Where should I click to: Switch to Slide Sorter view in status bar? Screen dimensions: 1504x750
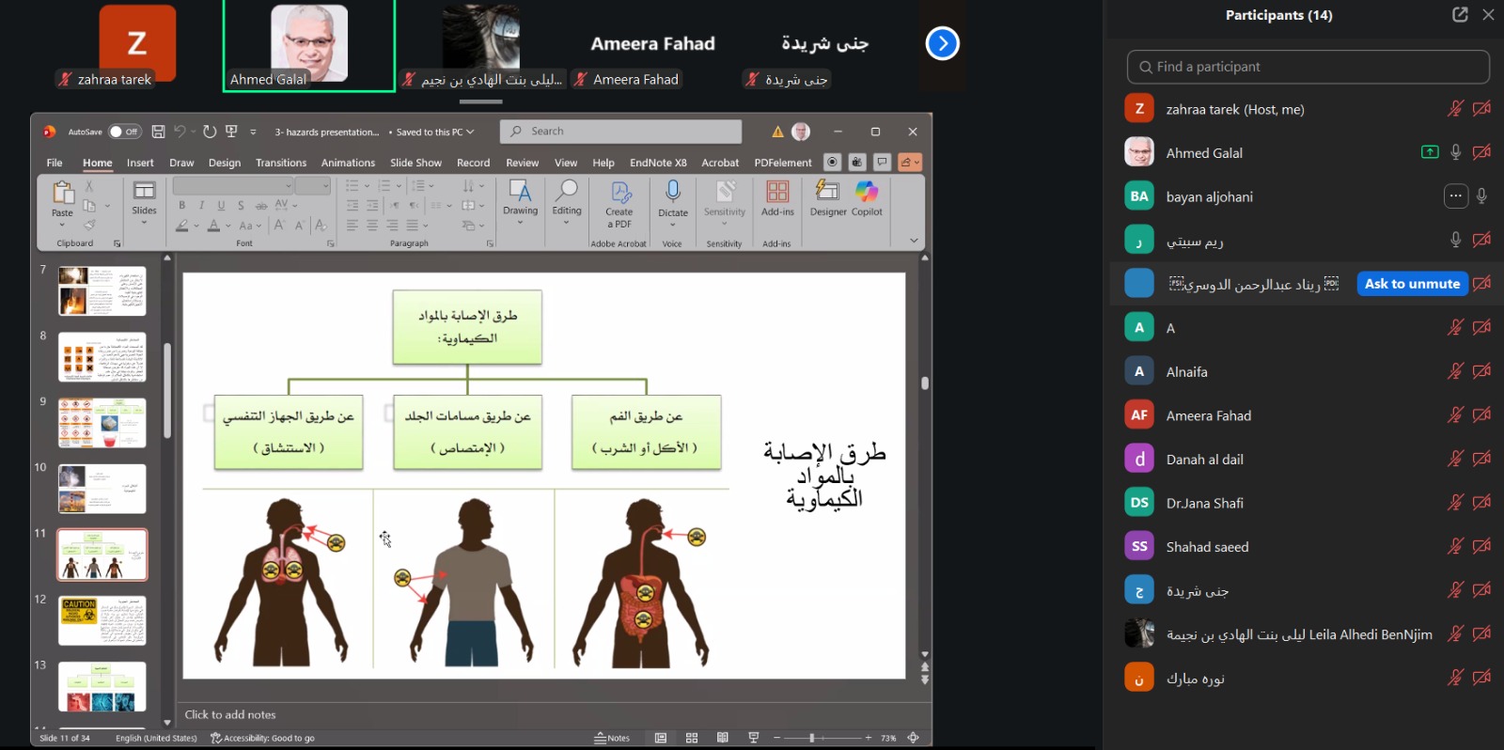point(692,738)
